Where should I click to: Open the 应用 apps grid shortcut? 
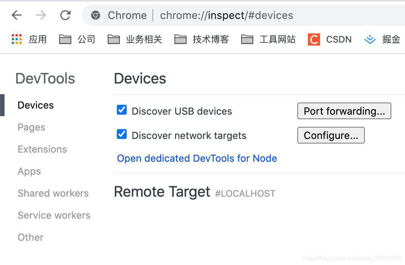click(29, 39)
